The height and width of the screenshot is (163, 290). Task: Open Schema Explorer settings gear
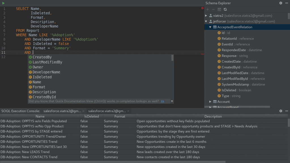point(281,3)
